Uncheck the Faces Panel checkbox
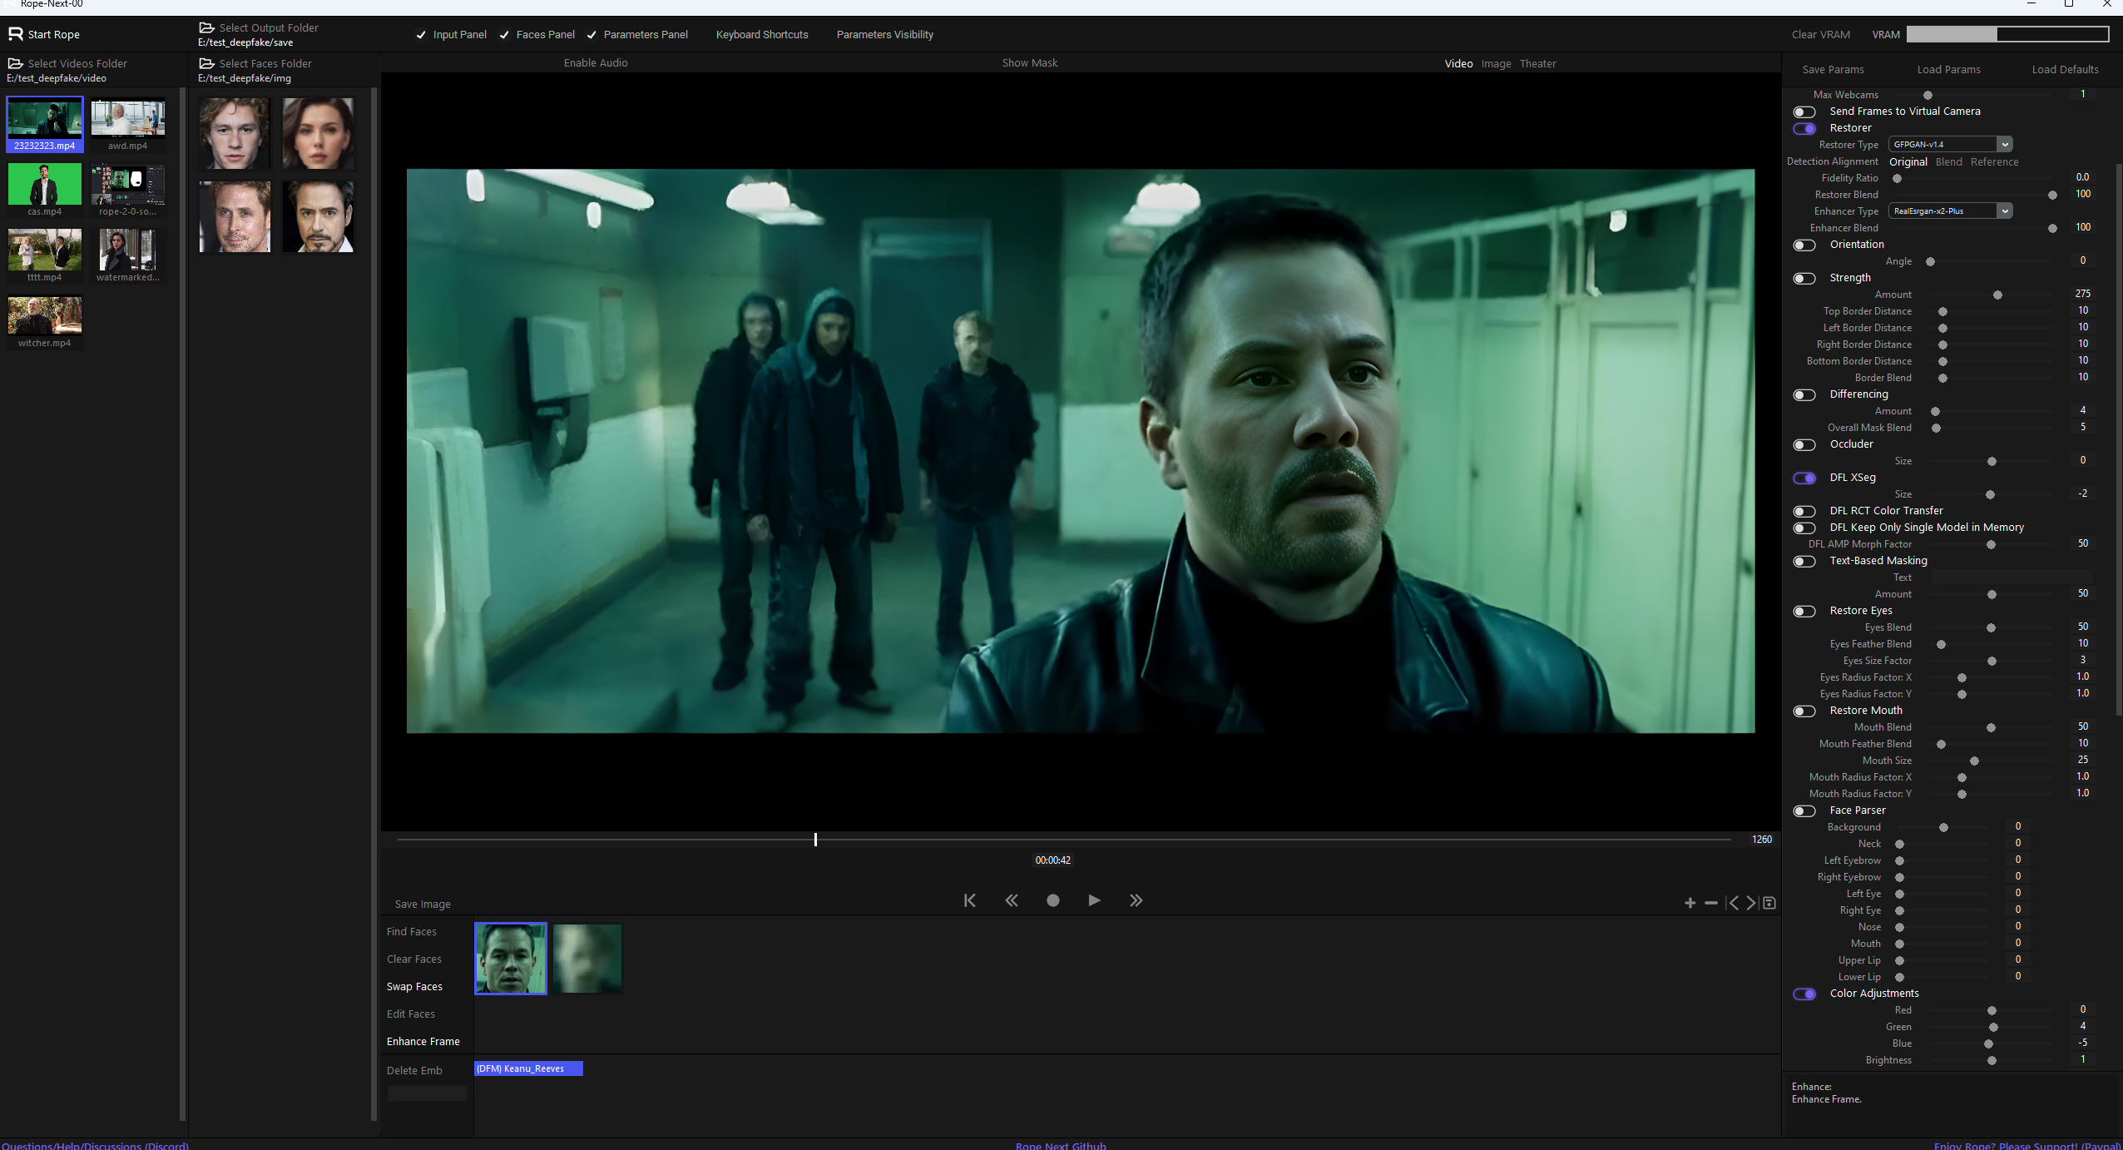2123x1150 pixels. click(504, 35)
